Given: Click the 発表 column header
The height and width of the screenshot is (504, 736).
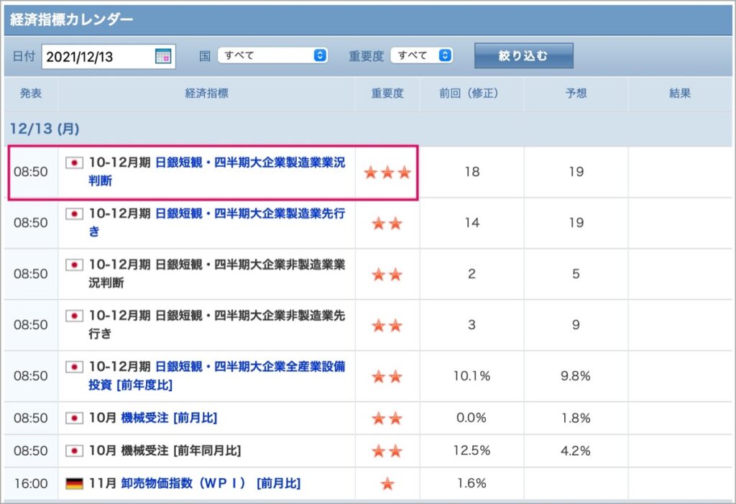Looking at the screenshot, I should [x=31, y=93].
